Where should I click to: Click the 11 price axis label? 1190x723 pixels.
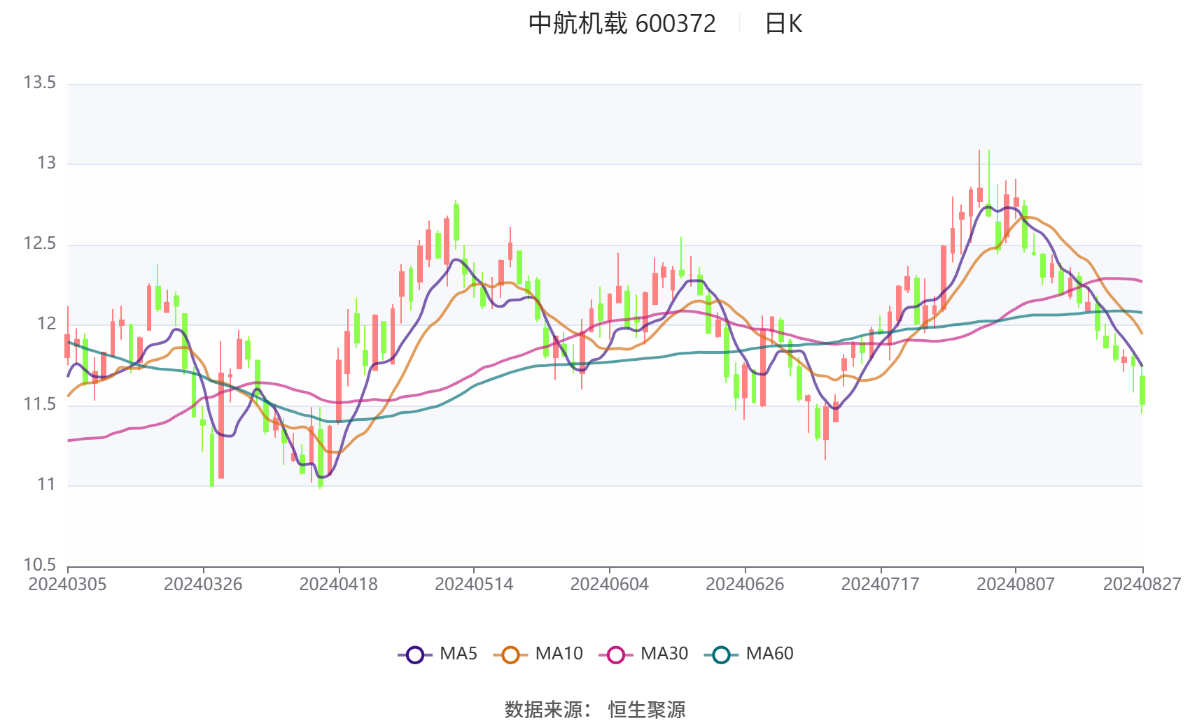click(x=46, y=485)
